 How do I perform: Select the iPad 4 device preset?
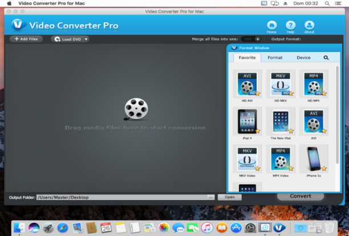(x=247, y=122)
